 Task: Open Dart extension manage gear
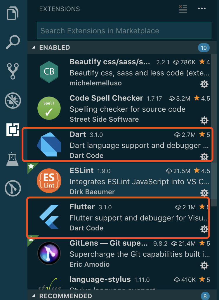point(204,156)
